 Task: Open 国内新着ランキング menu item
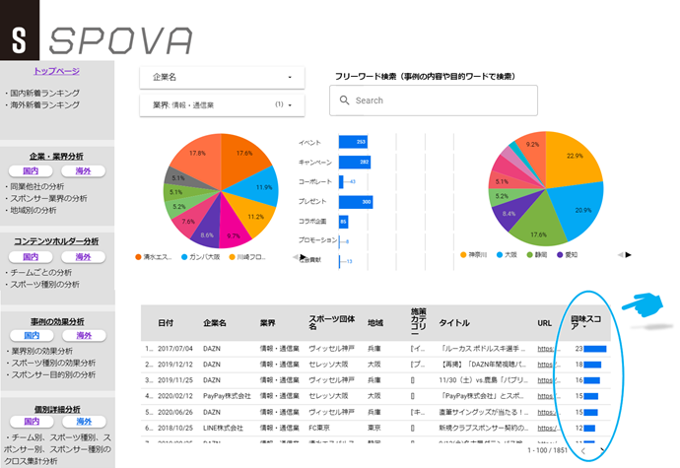tap(44, 93)
